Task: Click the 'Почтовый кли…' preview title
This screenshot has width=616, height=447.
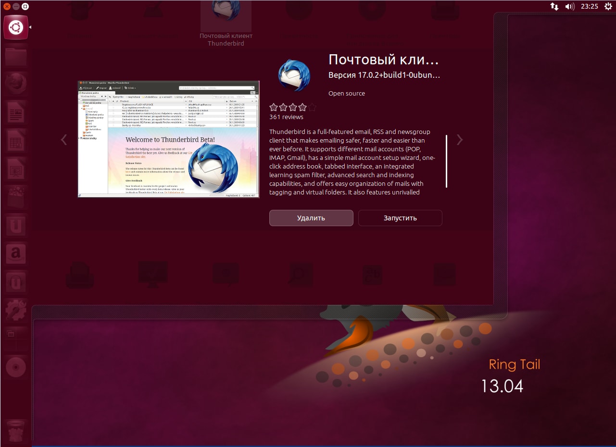Action: coord(384,60)
